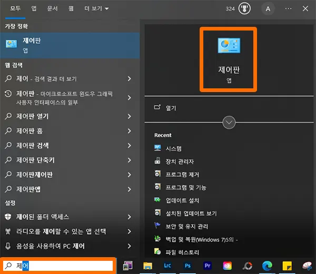Open File Explorer from the taskbar
The width and height of the screenshot is (316, 274).
(147, 266)
